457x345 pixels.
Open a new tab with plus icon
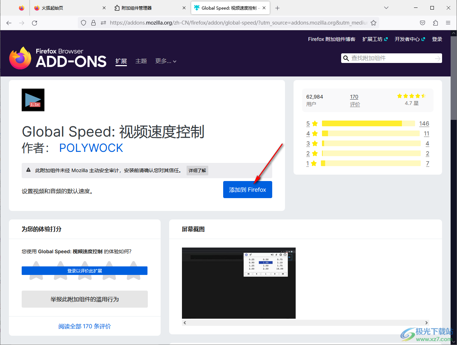(278, 8)
